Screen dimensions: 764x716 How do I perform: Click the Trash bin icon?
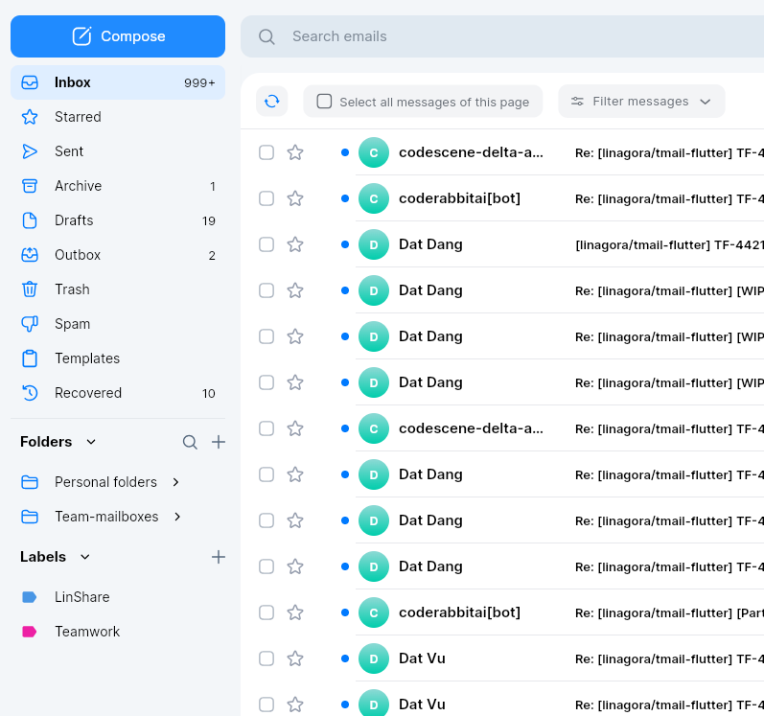pos(30,289)
